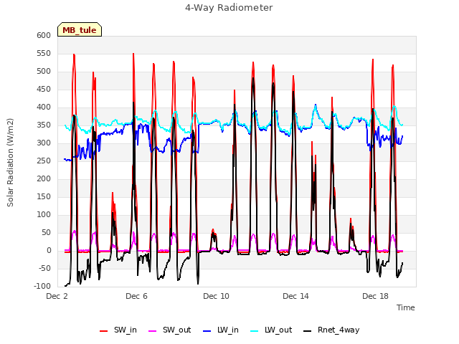Toggle the LW_in series in legend
459x344 pixels.
pyautogui.click(x=221, y=330)
